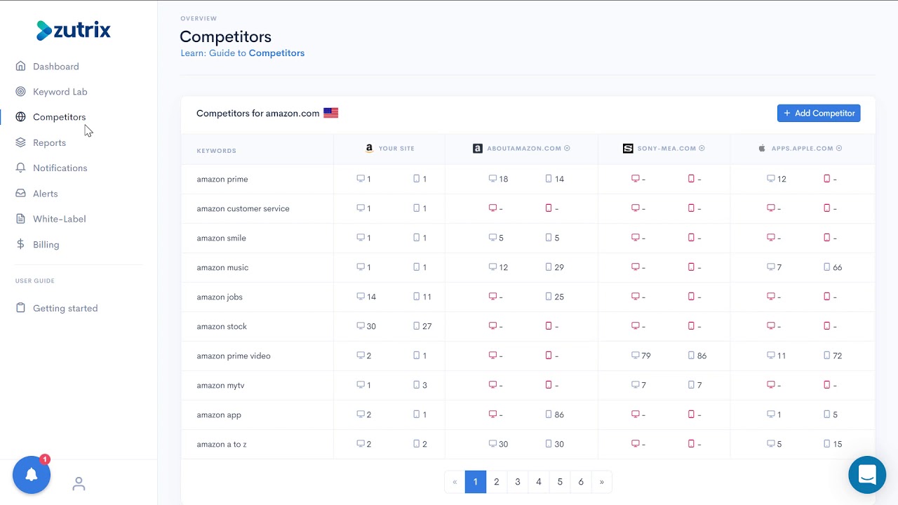The width and height of the screenshot is (898, 505).
Task: Click the "amazon stock" keyword
Action: click(222, 327)
